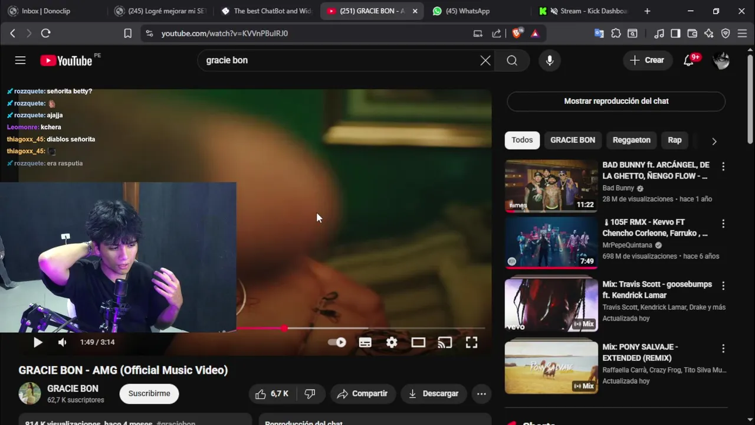Open more actions under the video
Viewport: 755px width, 425px height.
(481, 394)
